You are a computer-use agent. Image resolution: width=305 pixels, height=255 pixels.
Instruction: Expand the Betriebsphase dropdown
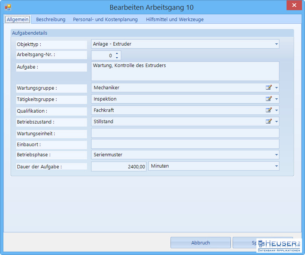[276, 155]
